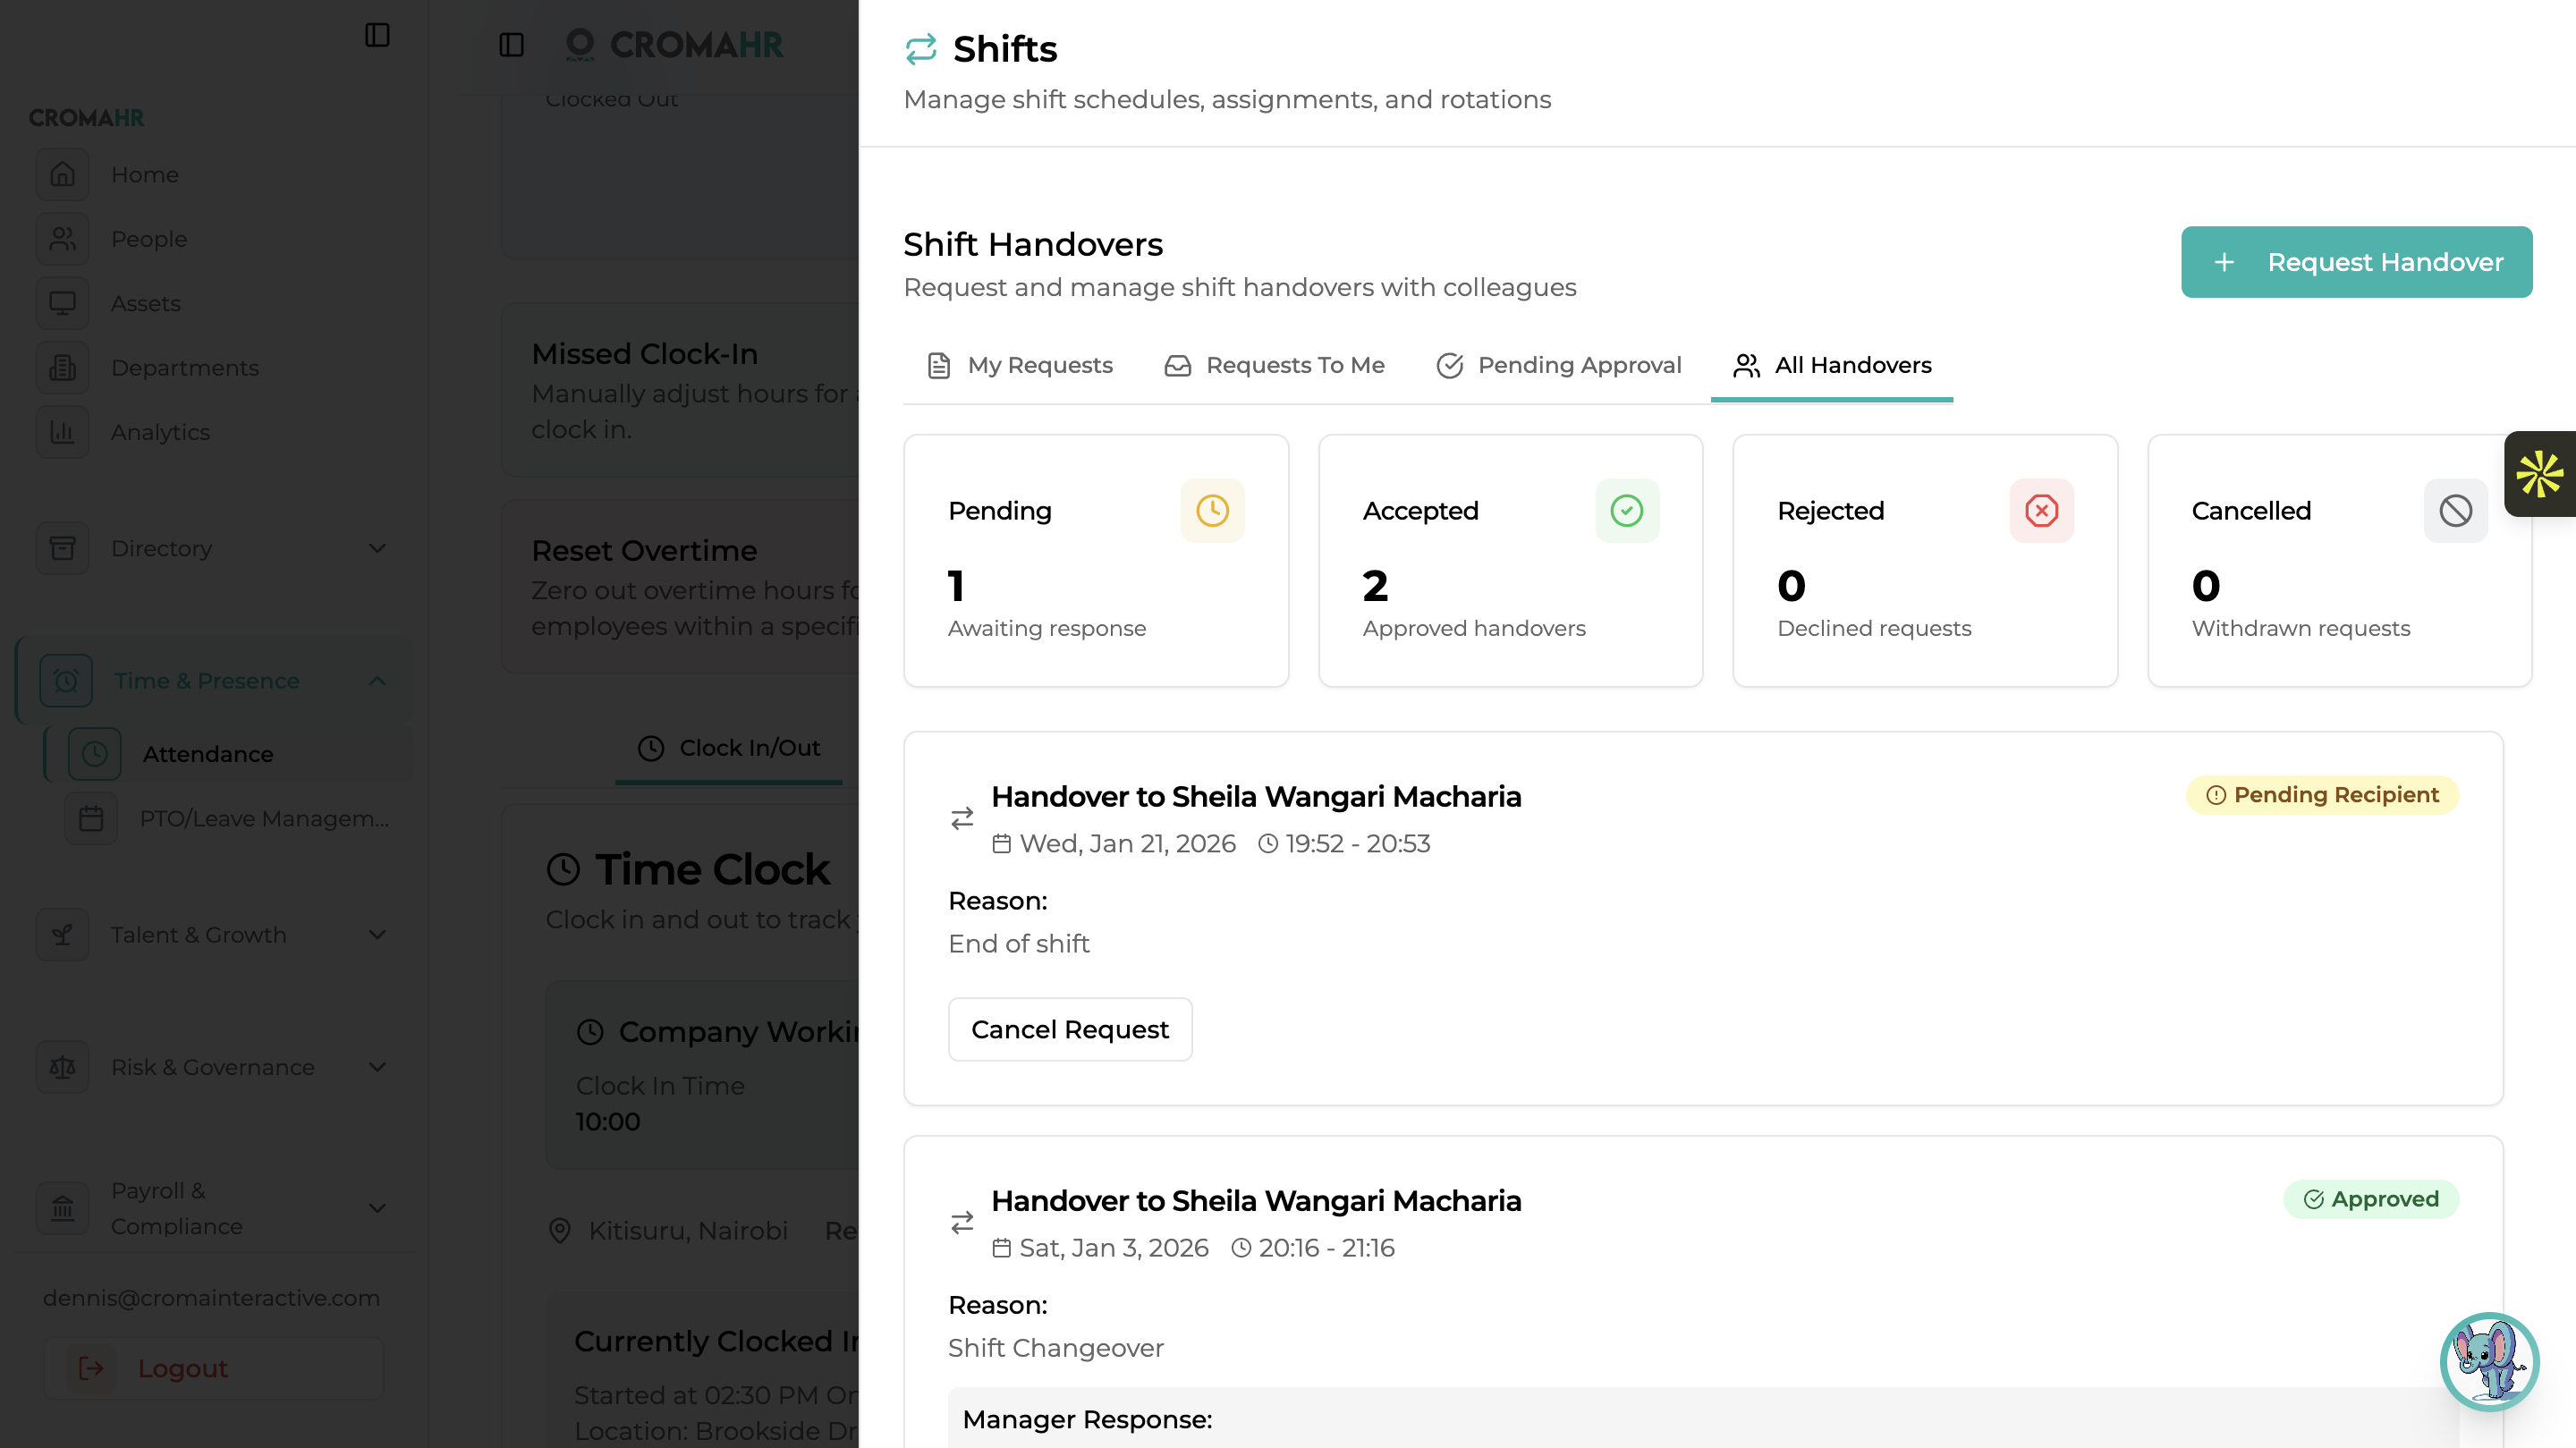Click Cancel Request on pending handover
The image size is (2576, 1448).
pyautogui.click(x=1070, y=1029)
